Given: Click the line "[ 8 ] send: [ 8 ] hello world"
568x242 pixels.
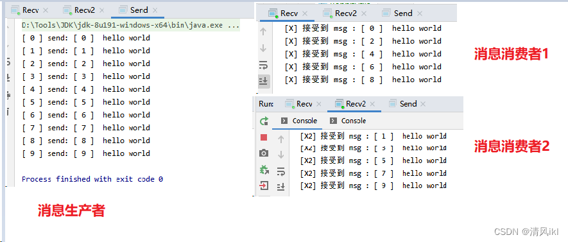Looking at the screenshot, I should click(86, 141).
